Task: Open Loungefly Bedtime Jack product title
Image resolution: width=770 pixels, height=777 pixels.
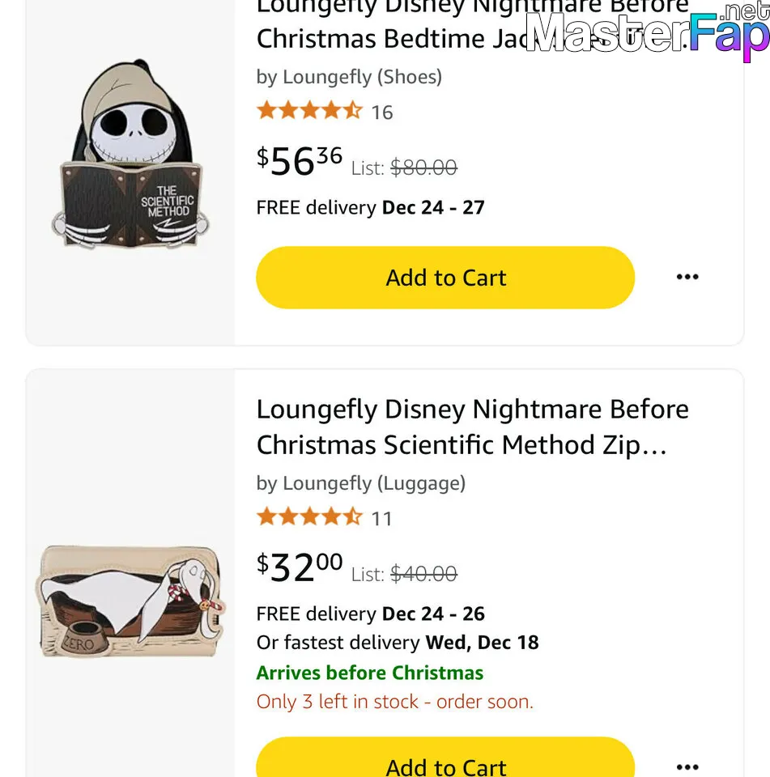Action: [473, 23]
